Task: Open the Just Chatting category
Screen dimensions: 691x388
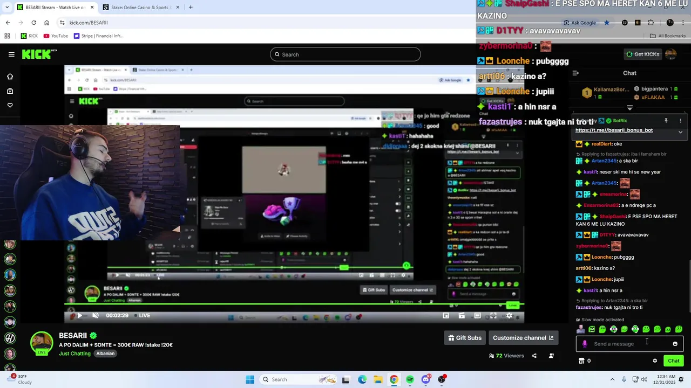Action: pos(74,354)
